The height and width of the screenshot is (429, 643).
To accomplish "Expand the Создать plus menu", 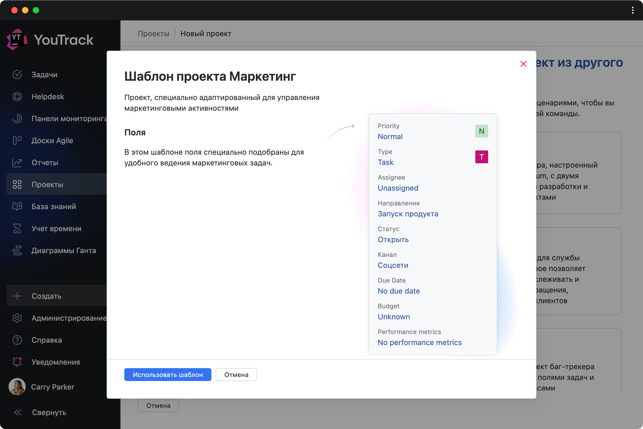I will pos(17,296).
